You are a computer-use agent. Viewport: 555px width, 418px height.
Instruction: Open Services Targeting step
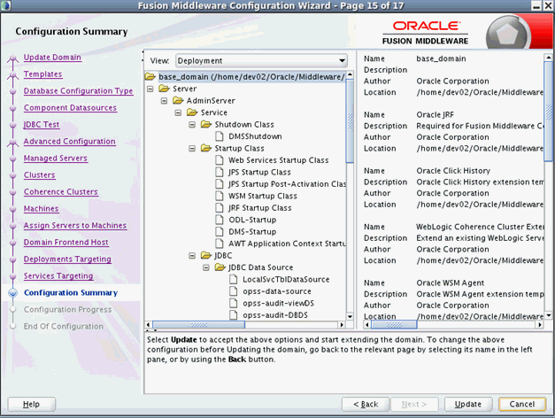pyautogui.click(x=58, y=276)
